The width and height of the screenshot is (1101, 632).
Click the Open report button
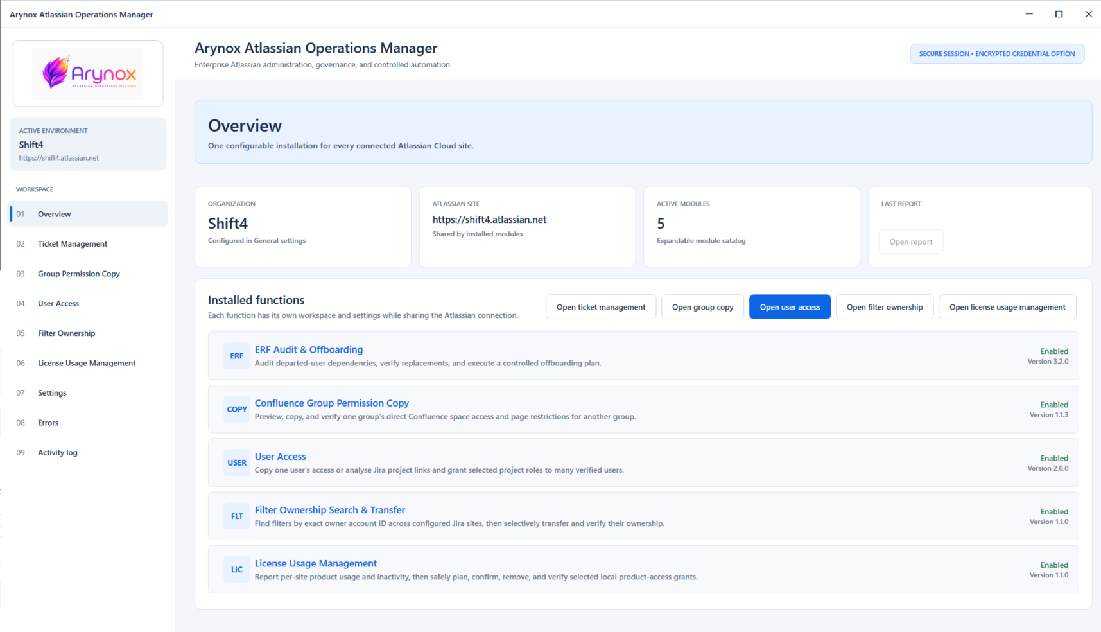[x=911, y=241]
